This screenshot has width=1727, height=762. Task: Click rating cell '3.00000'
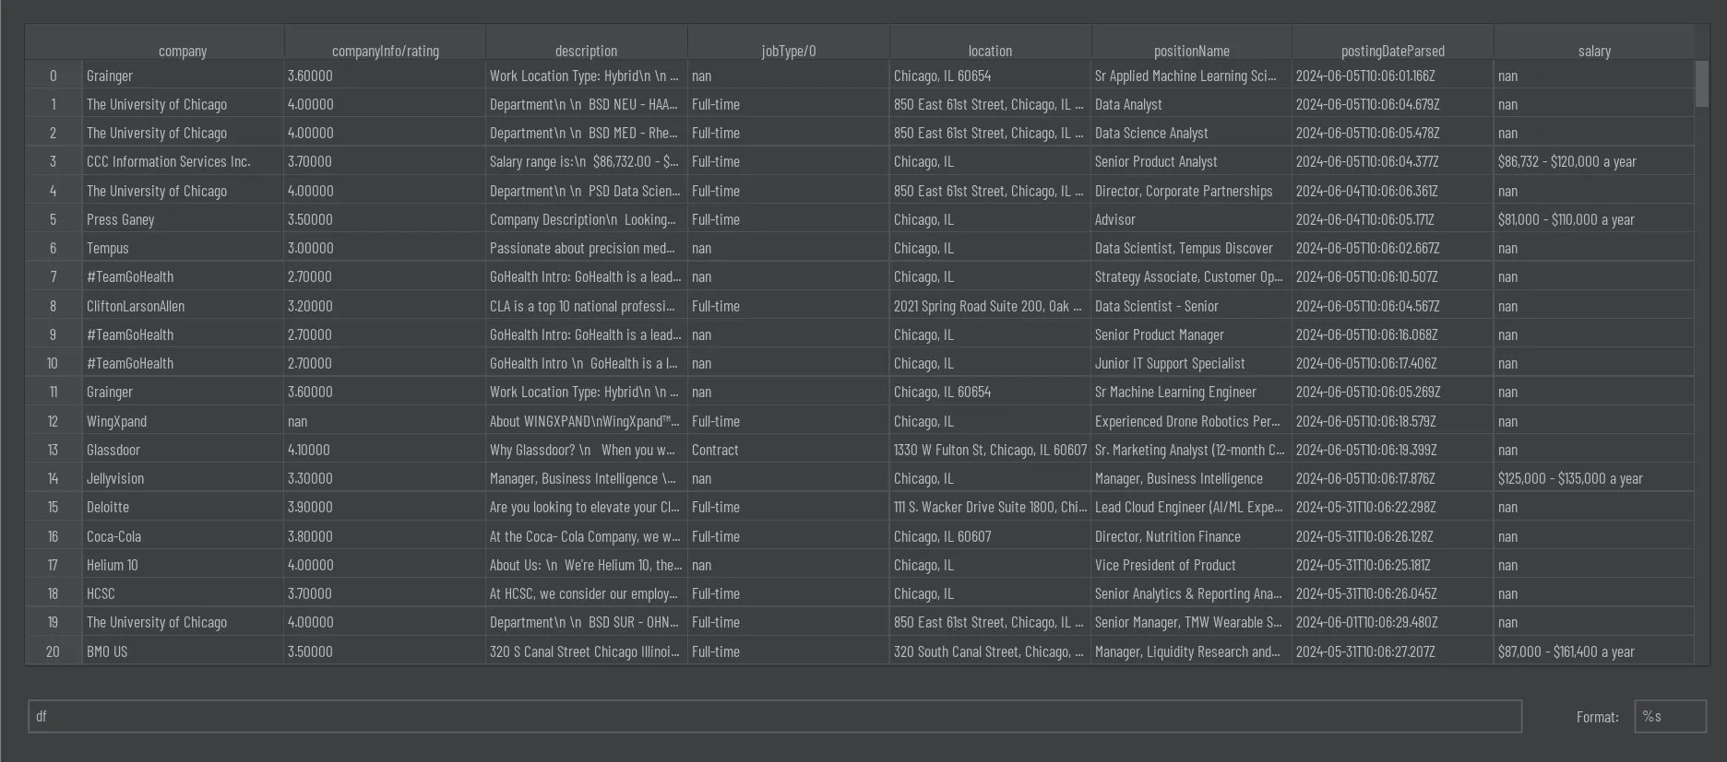(x=385, y=248)
